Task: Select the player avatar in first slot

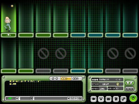Action: click(8, 24)
